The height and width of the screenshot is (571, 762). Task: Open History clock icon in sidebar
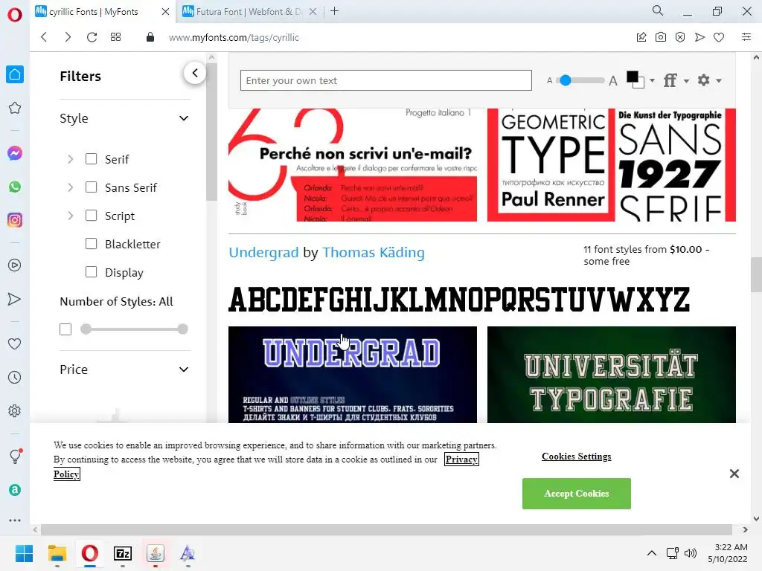(x=15, y=377)
